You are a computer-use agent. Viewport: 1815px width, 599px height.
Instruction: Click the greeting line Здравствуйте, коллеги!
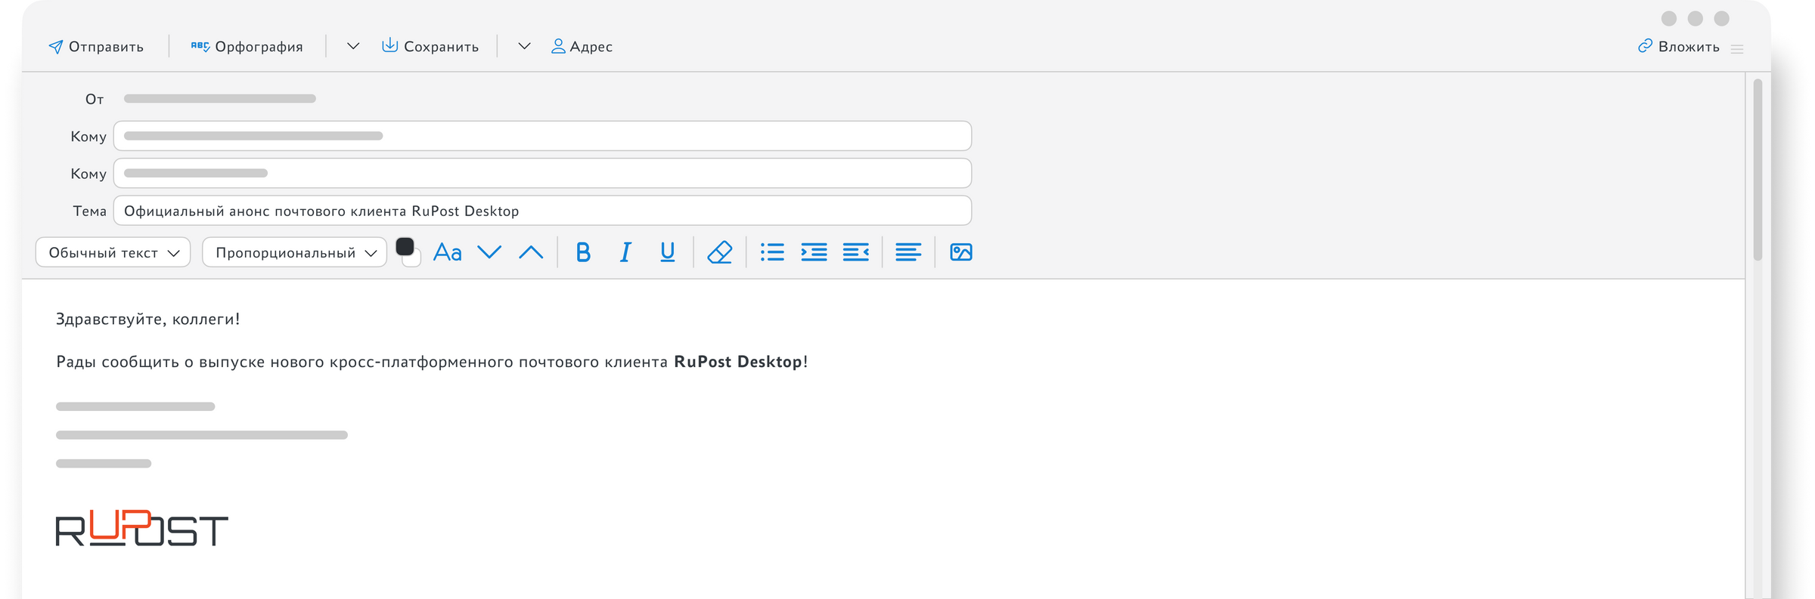tap(147, 319)
